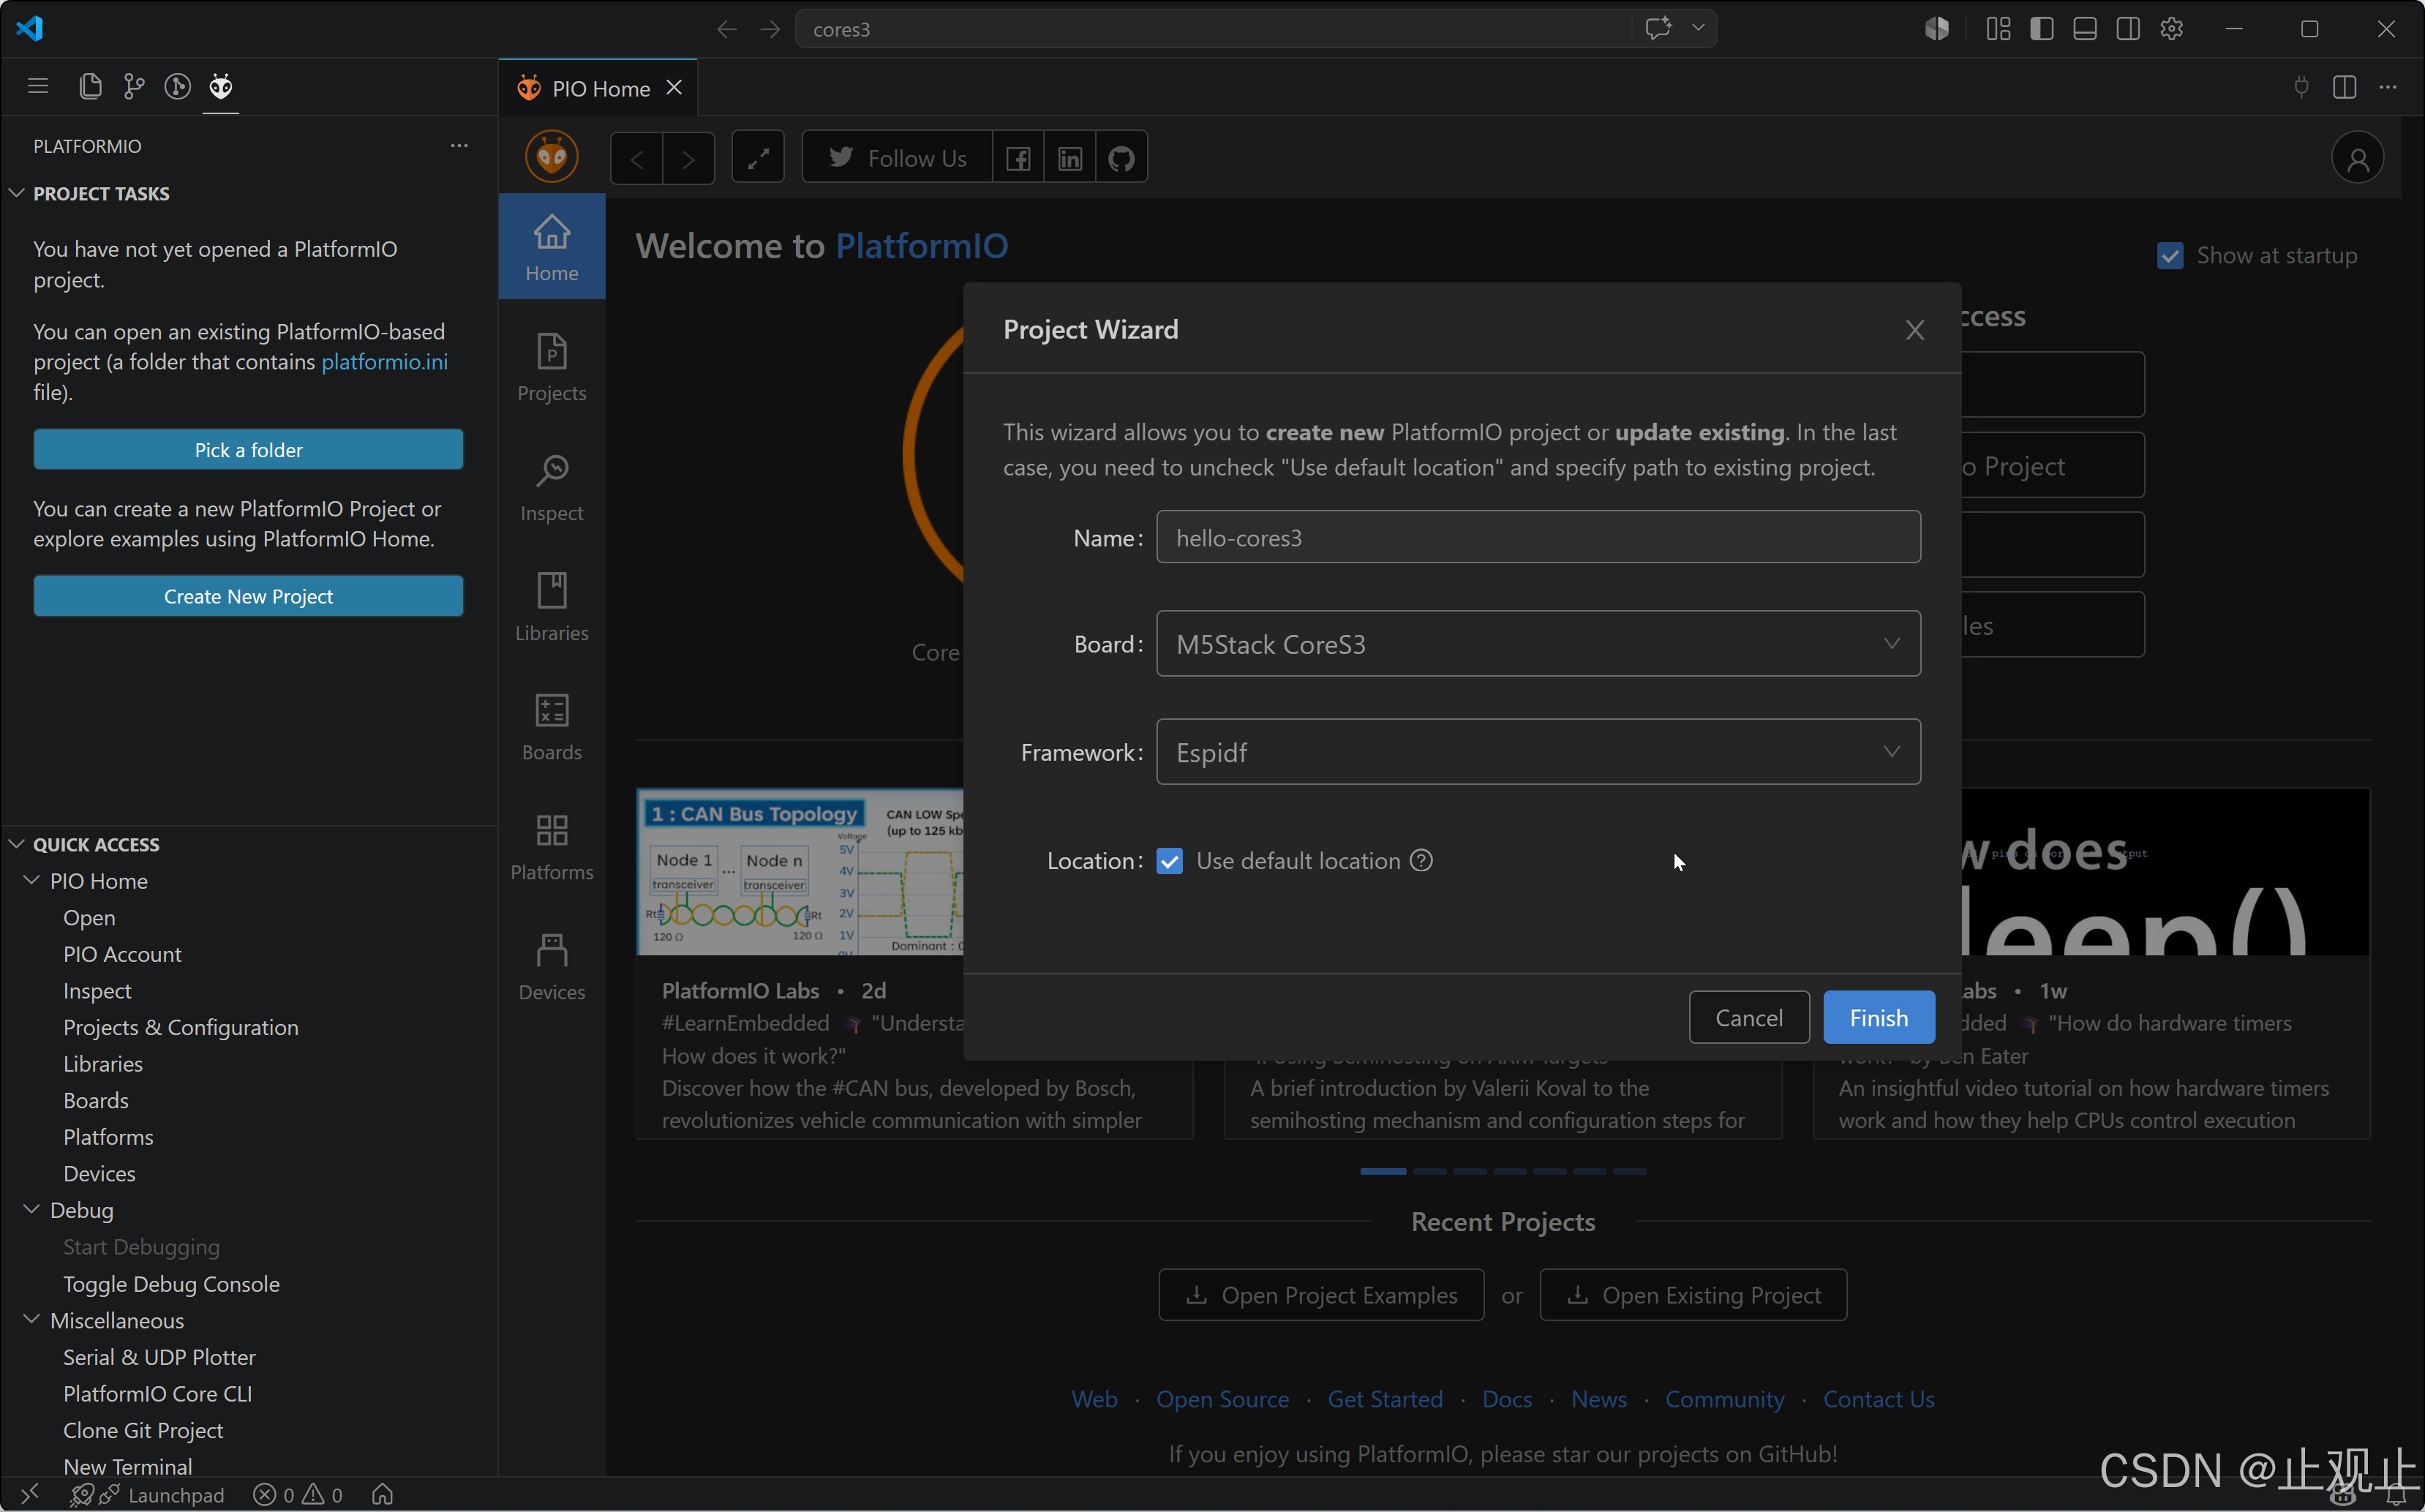Uncheck the Use default location checkbox

click(x=1169, y=861)
